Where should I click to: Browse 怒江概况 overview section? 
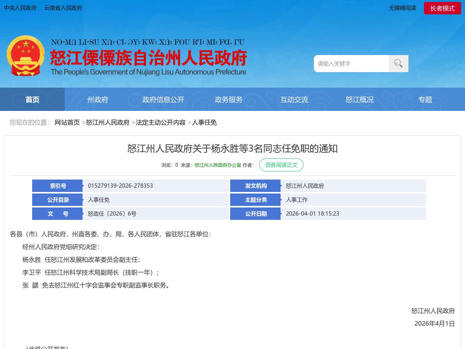tap(360, 99)
